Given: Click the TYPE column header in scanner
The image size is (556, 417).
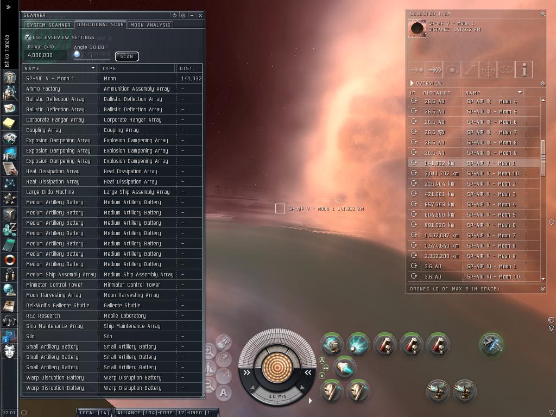Looking at the screenshot, I should [x=136, y=68].
